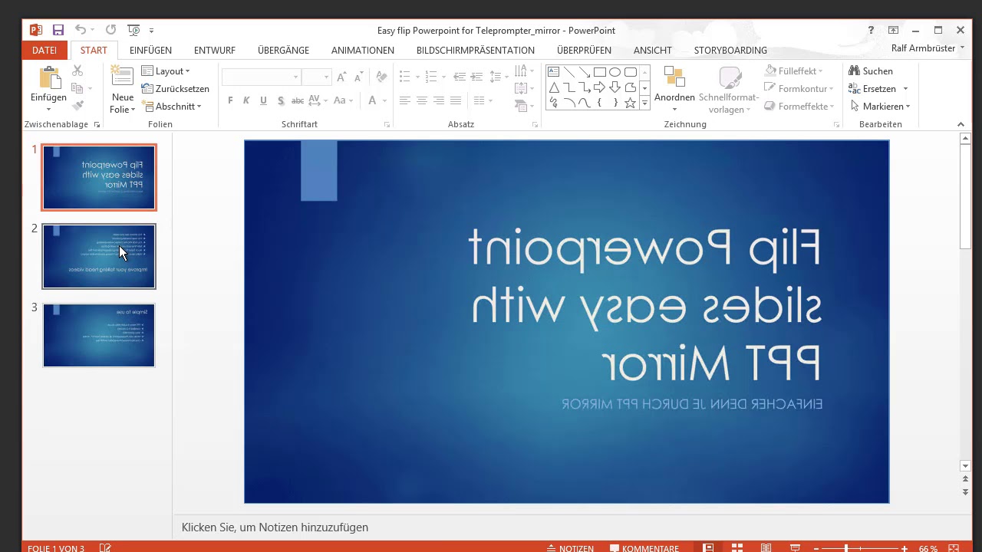The height and width of the screenshot is (552, 982).
Task: Select the oval shape in gallery
Action: pyautogui.click(x=615, y=72)
